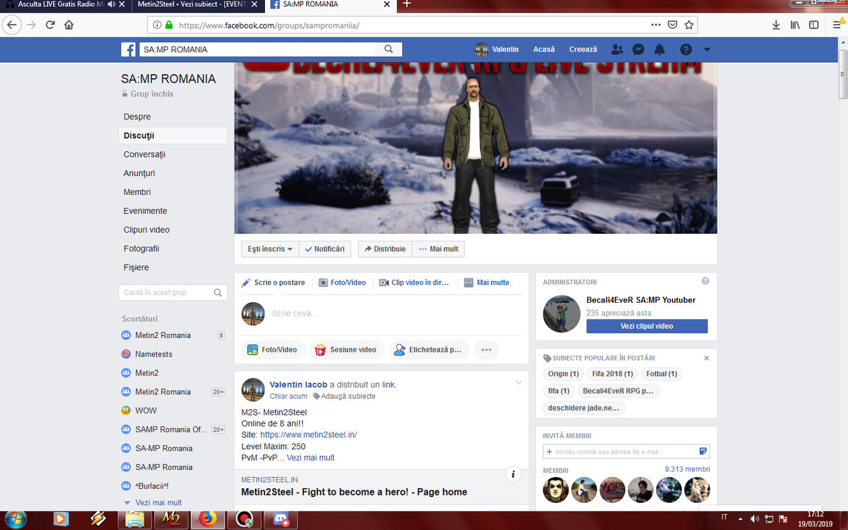The height and width of the screenshot is (530, 848).
Task: Open the Etichetează persoane icon
Action: pos(429,349)
